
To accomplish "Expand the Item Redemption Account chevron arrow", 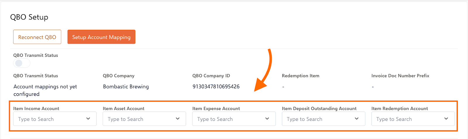I will click(446, 119).
